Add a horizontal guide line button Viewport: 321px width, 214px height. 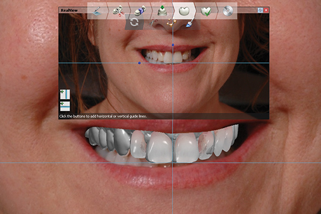(x=65, y=105)
